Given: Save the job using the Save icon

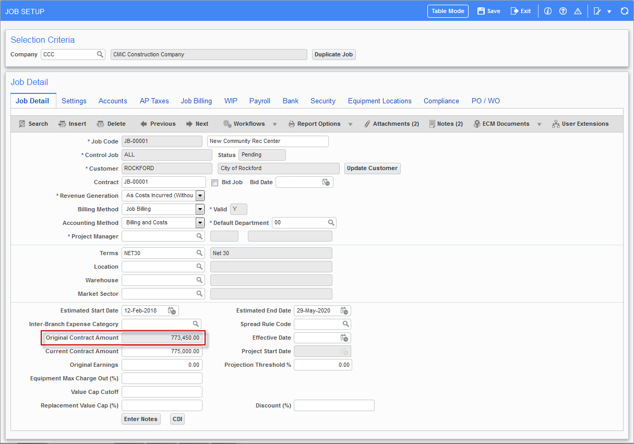Looking at the screenshot, I should pyautogui.click(x=481, y=10).
